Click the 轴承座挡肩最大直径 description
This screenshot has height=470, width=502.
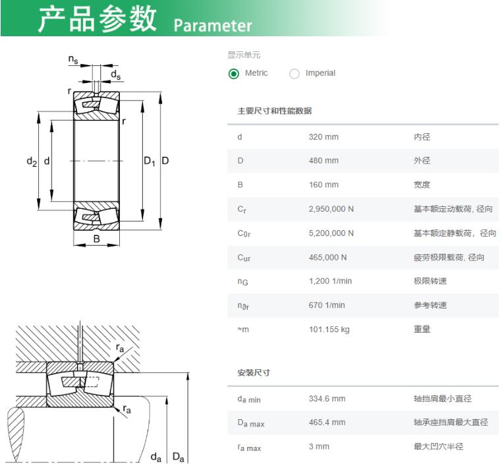(x=451, y=423)
